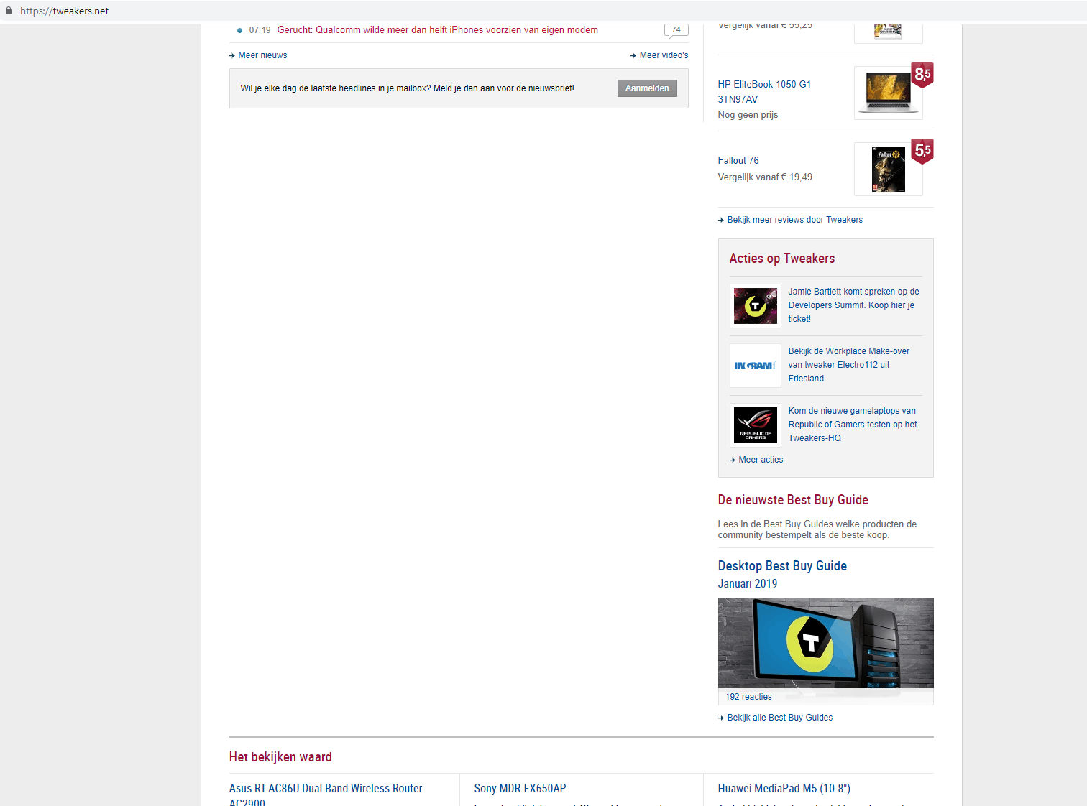
Task: Follow the Meer nieuws link
Action: [262, 55]
